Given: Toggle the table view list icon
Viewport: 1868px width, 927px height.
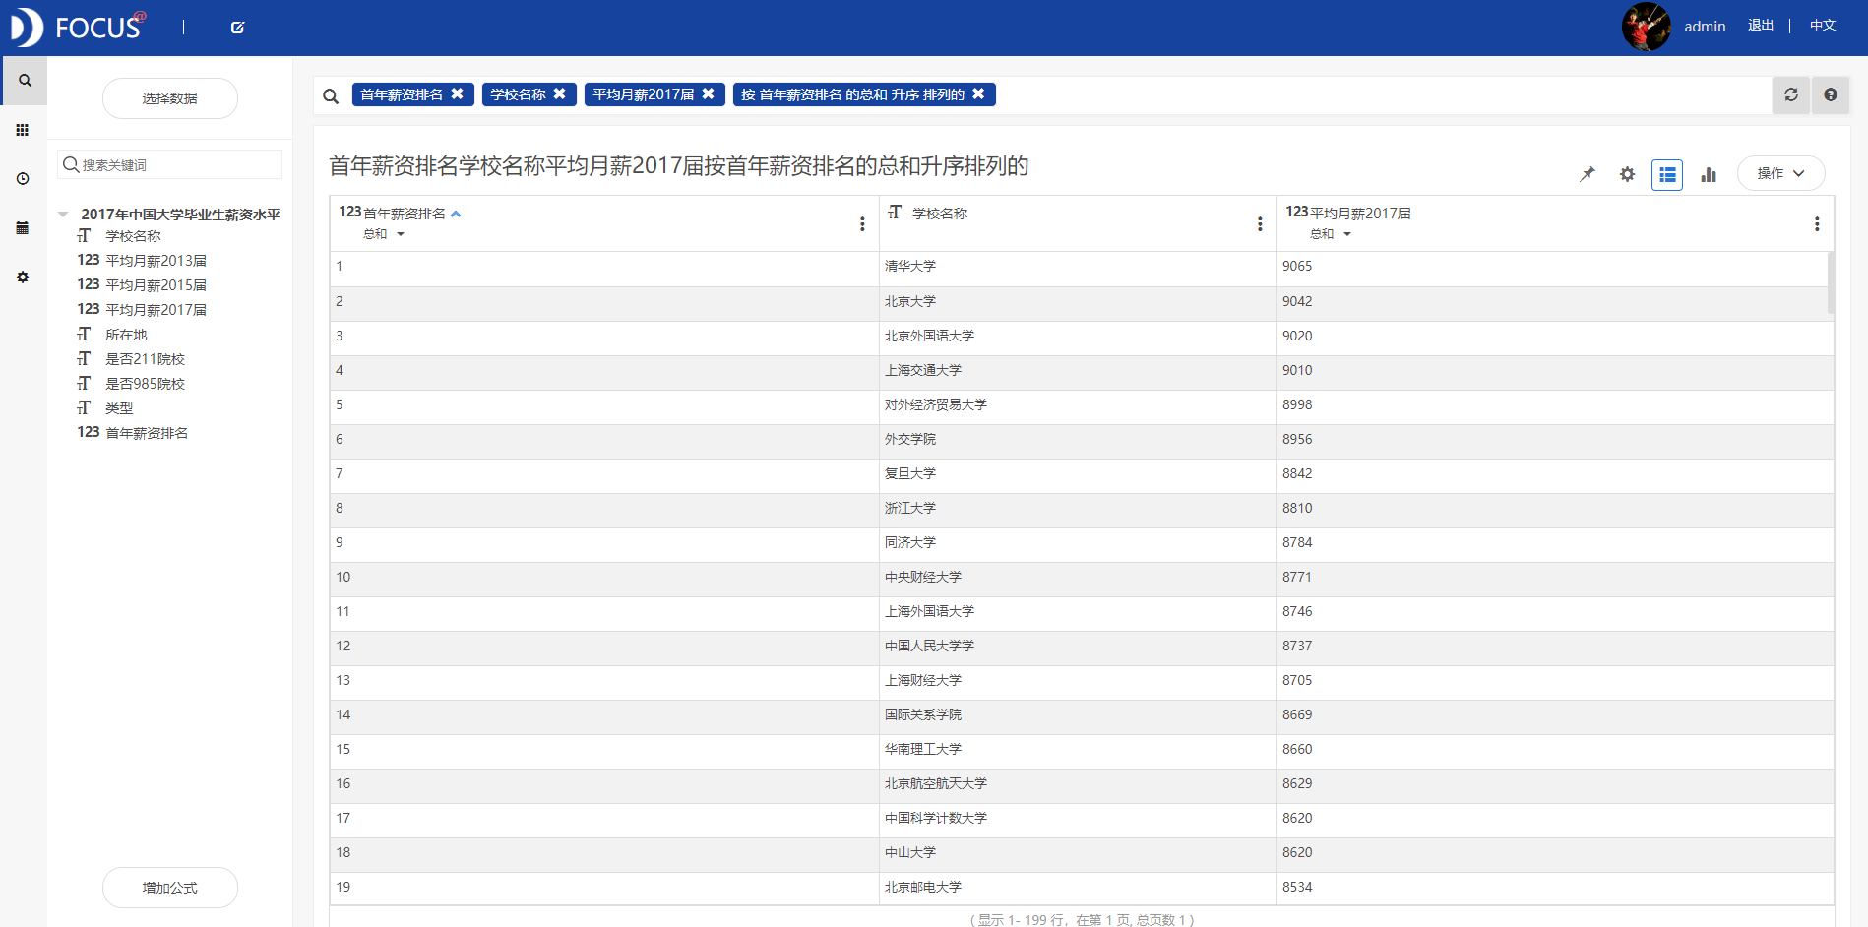Looking at the screenshot, I should coord(1667,173).
